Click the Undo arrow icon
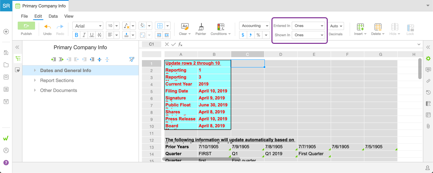 (47, 27)
